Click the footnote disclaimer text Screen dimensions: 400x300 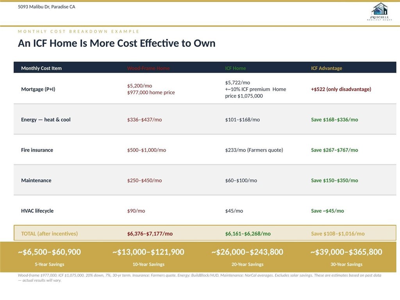tap(199, 277)
